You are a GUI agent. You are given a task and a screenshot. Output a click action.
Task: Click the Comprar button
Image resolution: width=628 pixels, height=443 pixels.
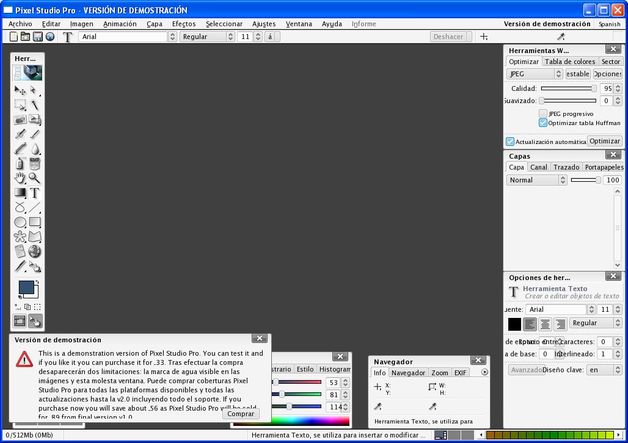pyautogui.click(x=241, y=414)
